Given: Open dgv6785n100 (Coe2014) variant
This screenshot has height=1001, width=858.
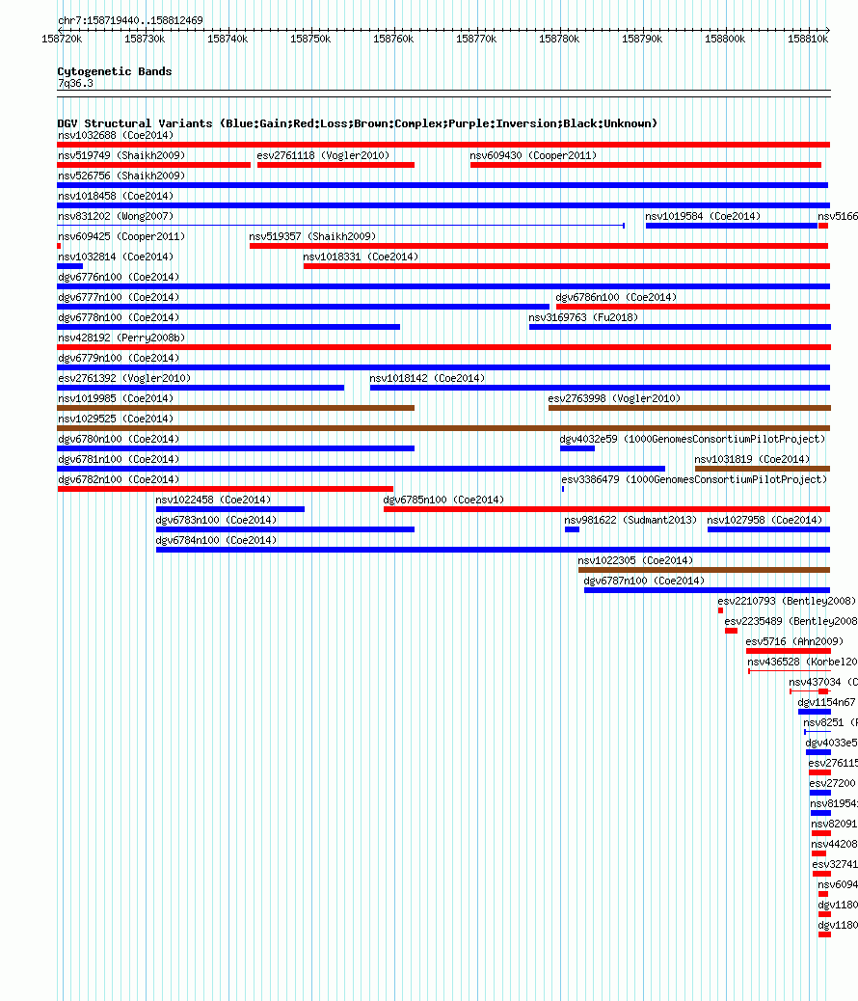Looking at the screenshot, I should 443,500.
